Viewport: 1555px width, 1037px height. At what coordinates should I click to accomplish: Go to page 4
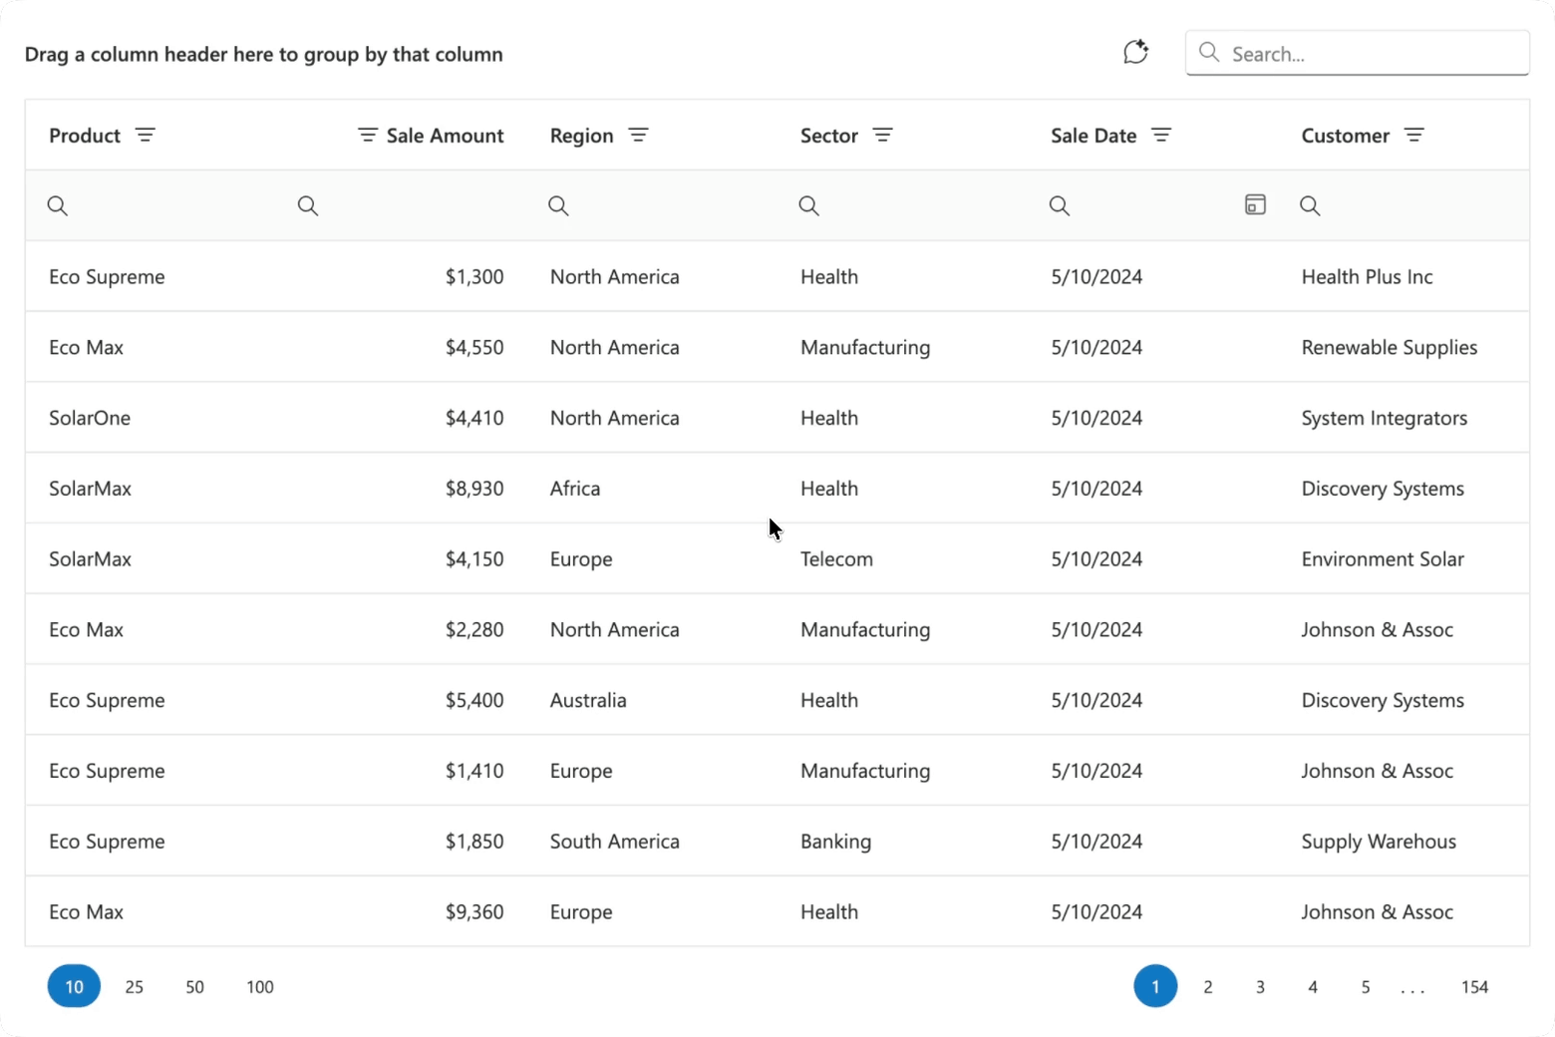pos(1313,986)
